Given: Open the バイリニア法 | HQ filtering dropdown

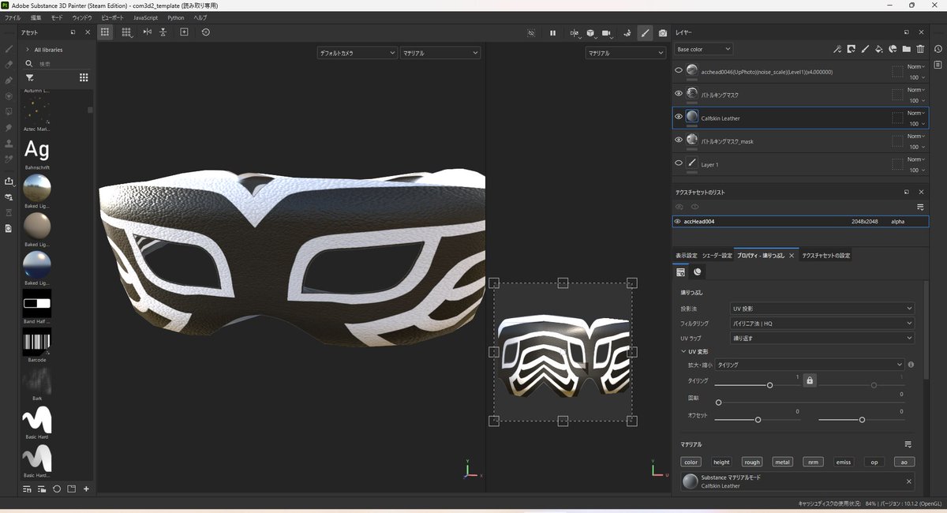Looking at the screenshot, I should click(822, 323).
